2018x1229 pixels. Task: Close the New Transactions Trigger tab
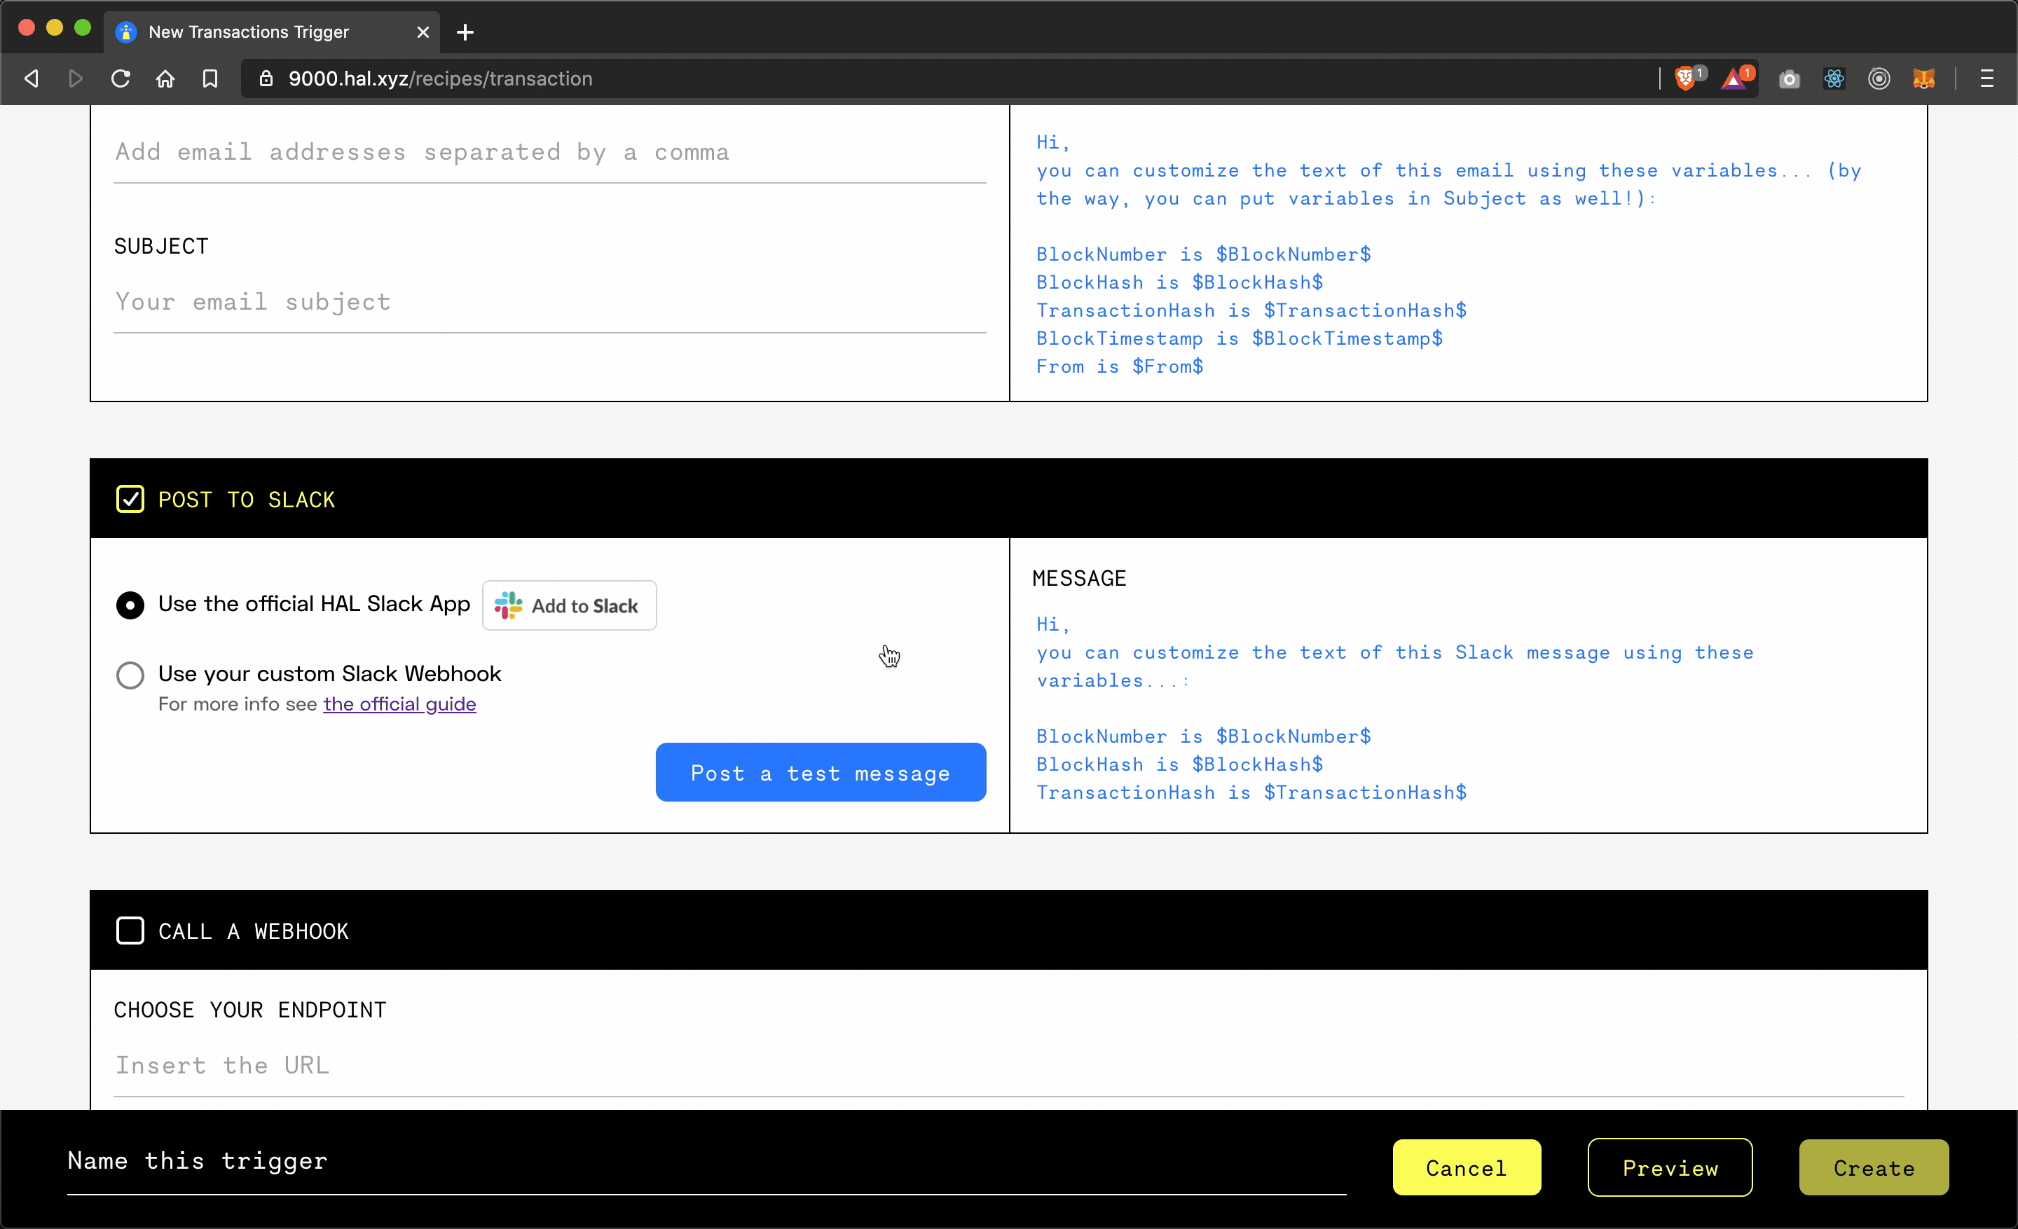click(423, 32)
